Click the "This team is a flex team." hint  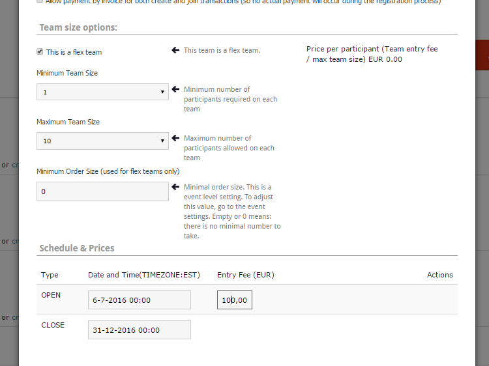tap(222, 50)
